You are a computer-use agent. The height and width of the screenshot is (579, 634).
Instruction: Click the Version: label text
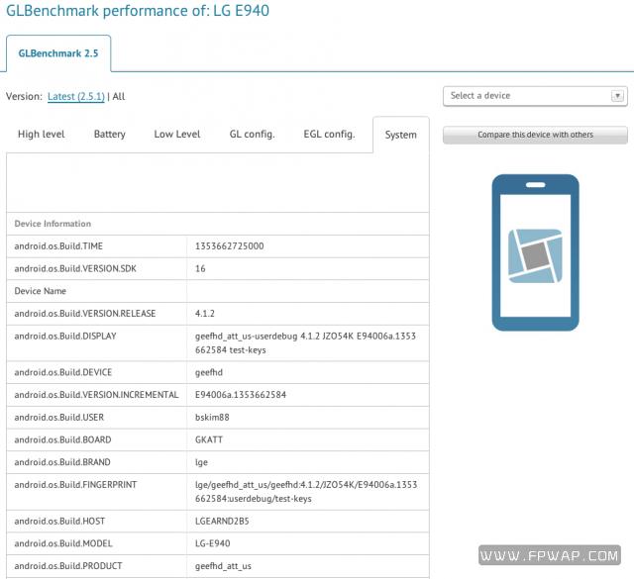tap(24, 97)
